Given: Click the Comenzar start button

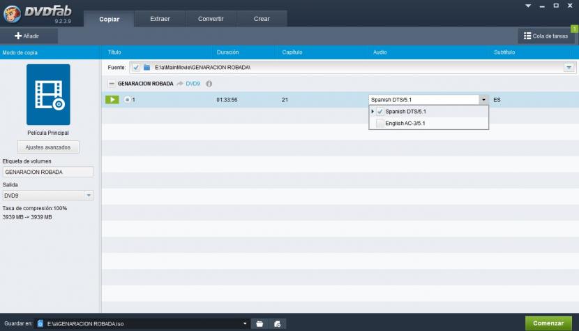Looking at the screenshot, I should [548, 323].
